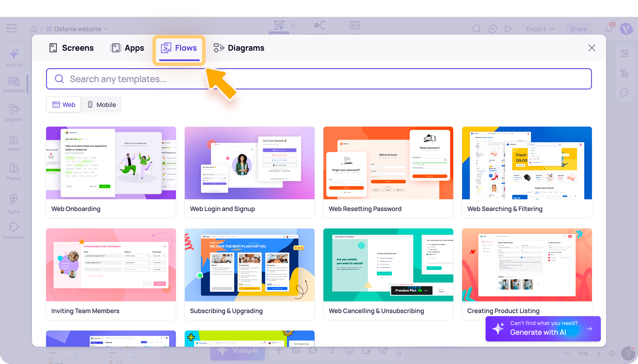This screenshot has width=638, height=364.
Task: Go to home via house icon
Action: pyautogui.click(x=34, y=29)
